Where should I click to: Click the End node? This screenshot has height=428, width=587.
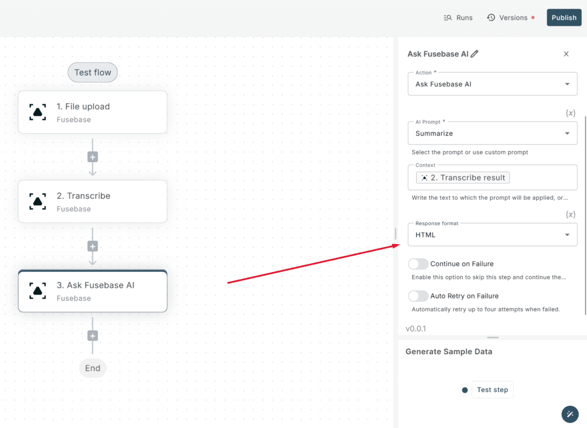(92, 368)
